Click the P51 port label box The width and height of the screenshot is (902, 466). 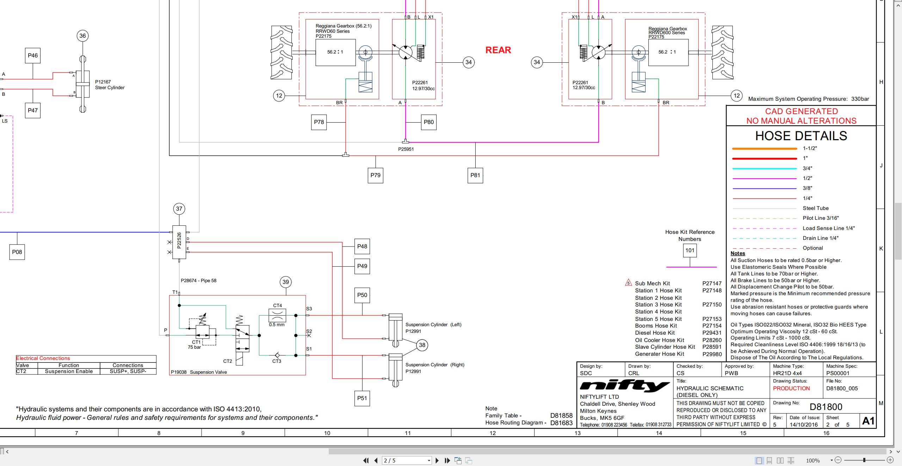[x=362, y=398]
